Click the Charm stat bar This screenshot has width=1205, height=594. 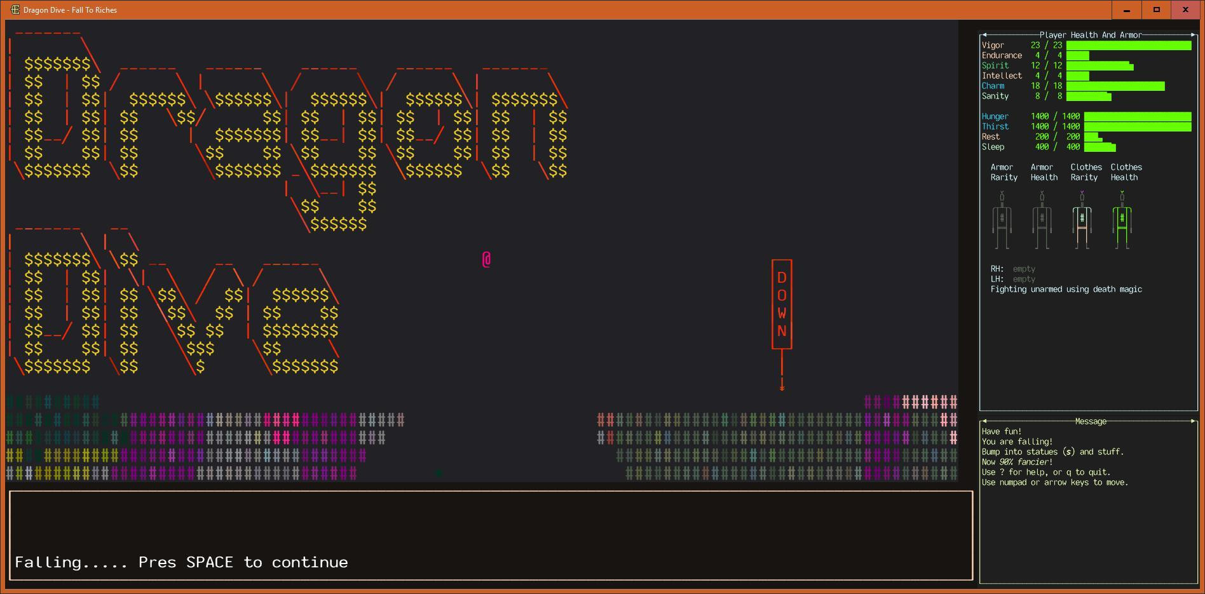coord(1115,86)
